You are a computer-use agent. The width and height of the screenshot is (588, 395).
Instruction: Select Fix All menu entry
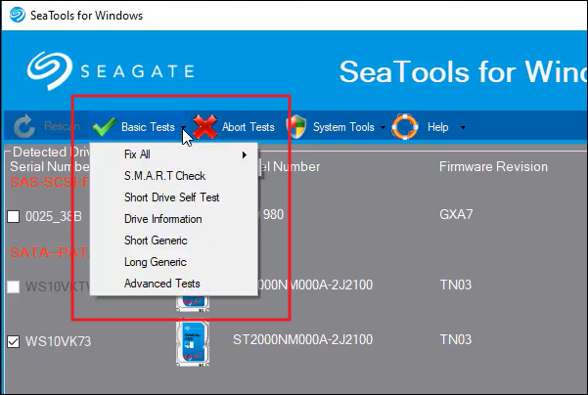pyautogui.click(x=174, y=154)
